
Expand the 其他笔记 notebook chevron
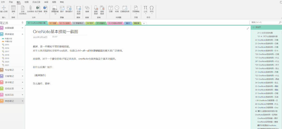coord(22,101)
